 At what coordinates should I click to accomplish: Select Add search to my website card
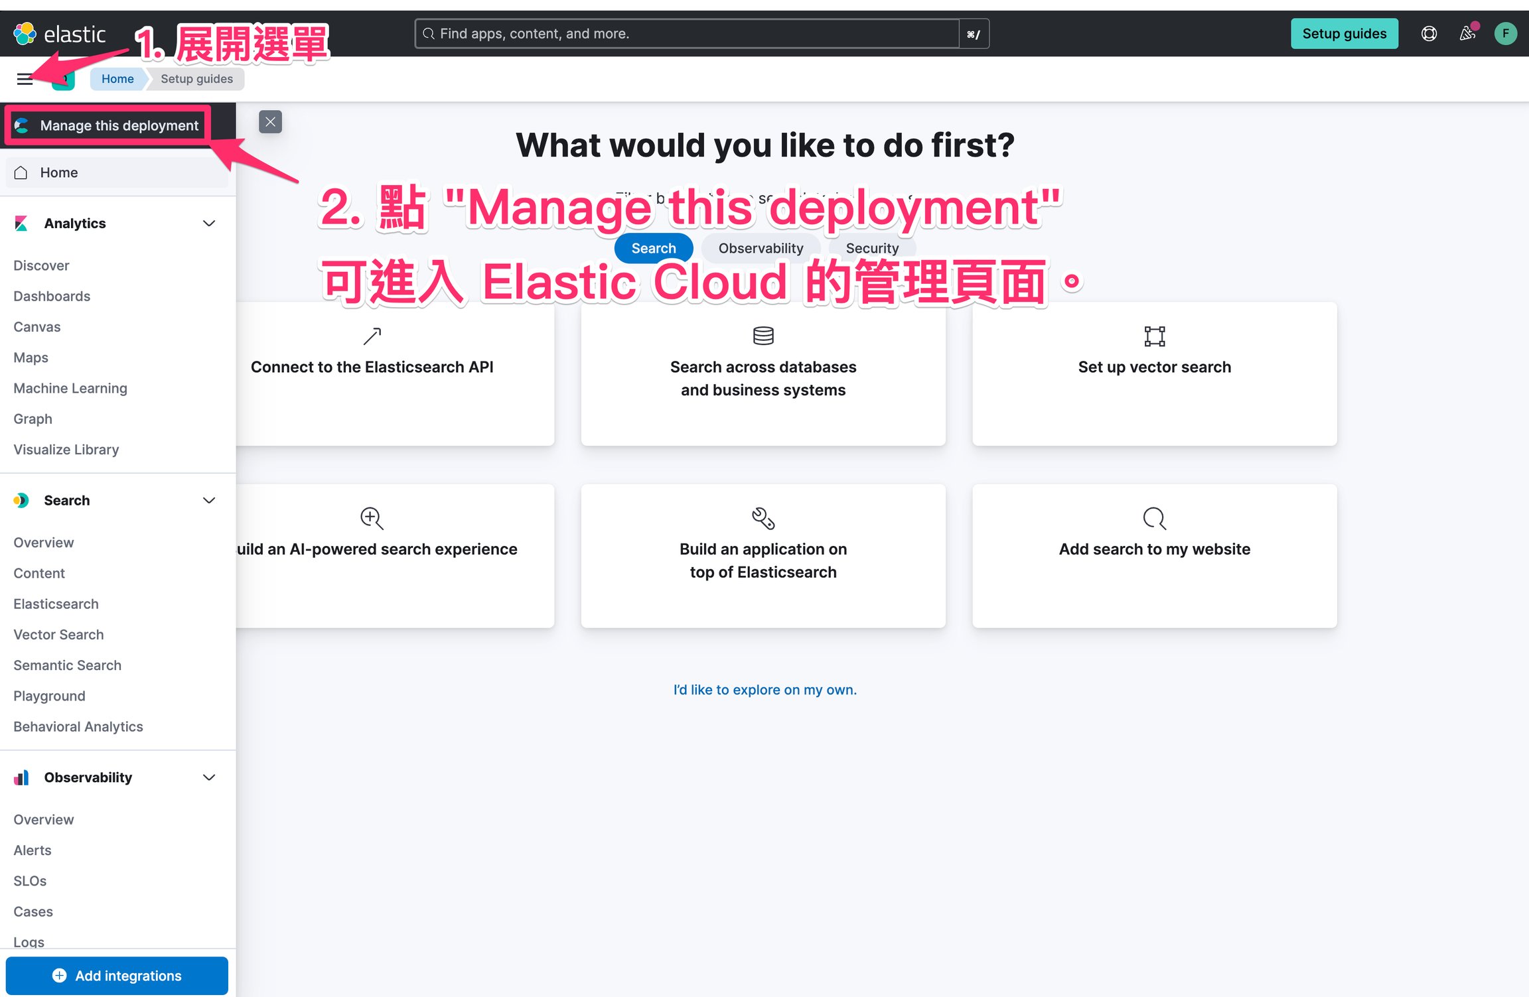1154,555
